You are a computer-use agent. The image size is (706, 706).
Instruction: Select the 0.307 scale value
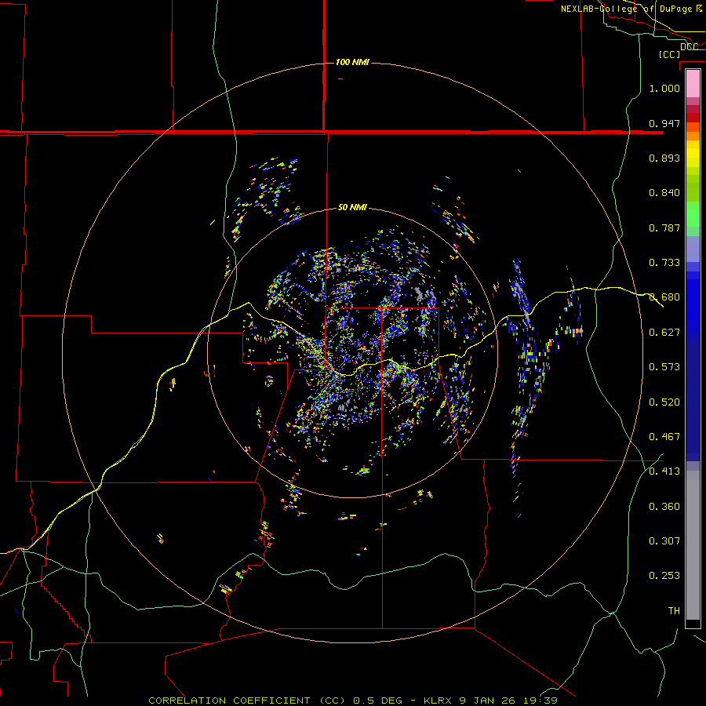(664, 540)
